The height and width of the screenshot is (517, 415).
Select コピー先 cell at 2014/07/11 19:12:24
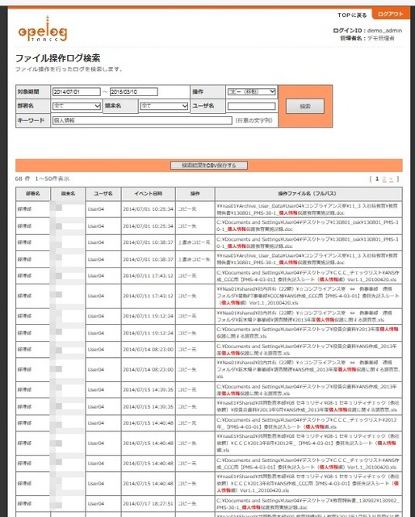(195, 333)
